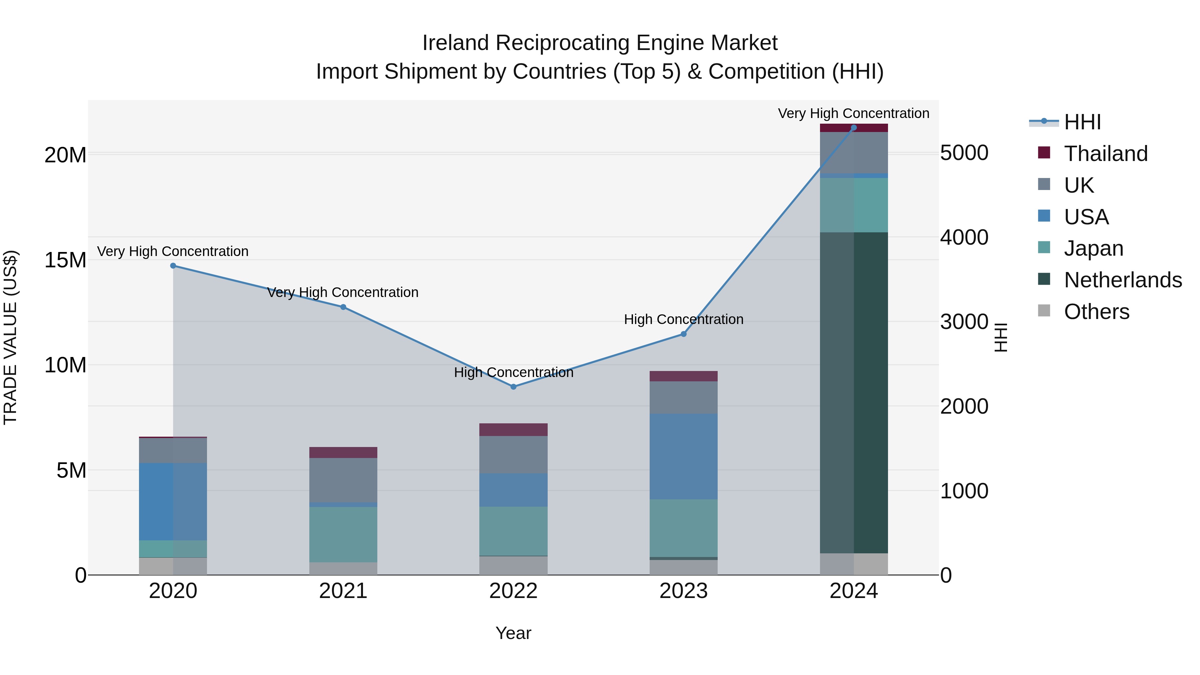Click the Thailand bar segment in 2022

513,430
